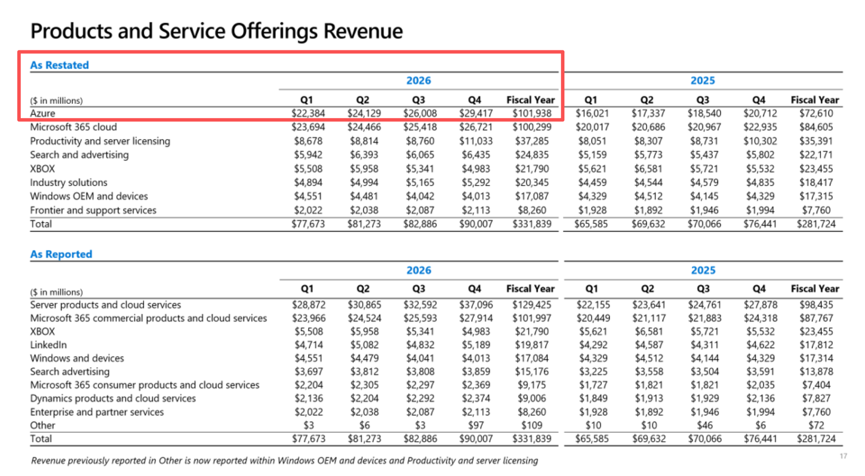
Task: Click Industry solutions fiscal 2025 value $18,417
Action: (816, 183)
